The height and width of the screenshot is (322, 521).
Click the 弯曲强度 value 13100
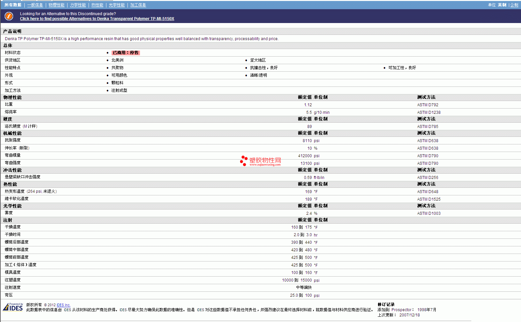[306, 163]
